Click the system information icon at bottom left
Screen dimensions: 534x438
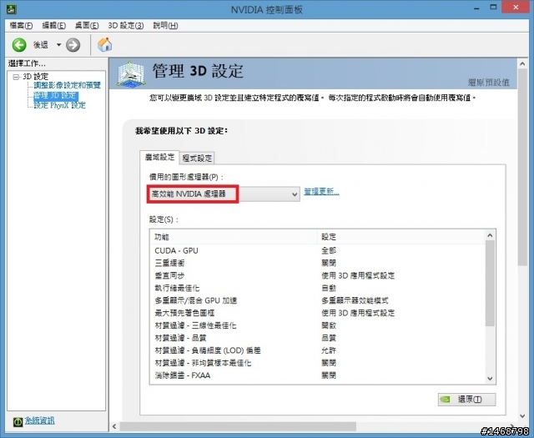[x=18, y=422]
